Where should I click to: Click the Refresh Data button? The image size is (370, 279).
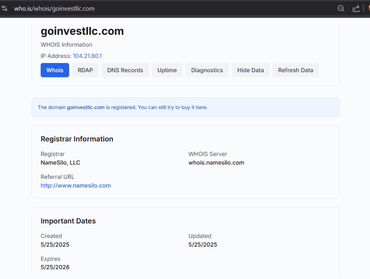296,70
